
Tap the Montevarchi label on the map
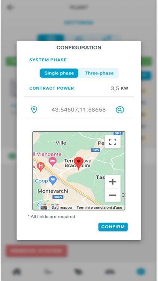point(53,191)
